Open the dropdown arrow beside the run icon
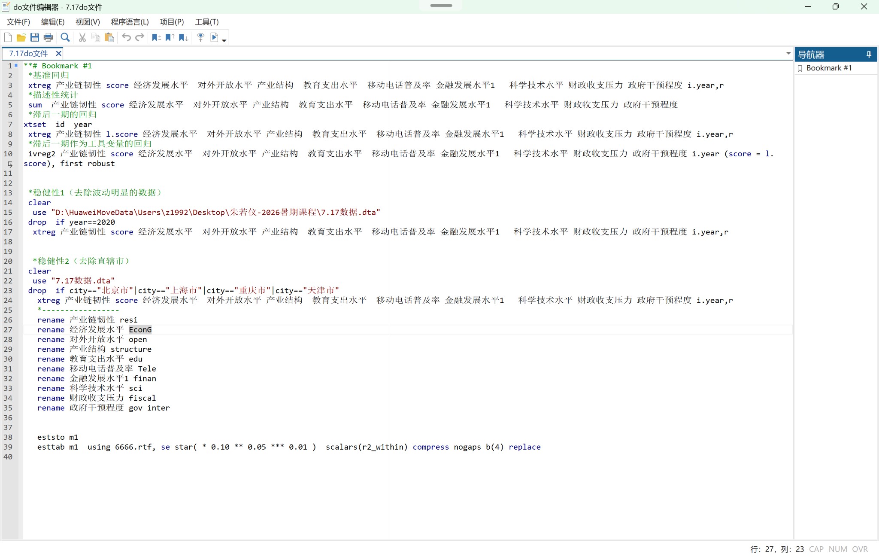The height and width of the screenshot is (557, 879). tap(224, 40)
